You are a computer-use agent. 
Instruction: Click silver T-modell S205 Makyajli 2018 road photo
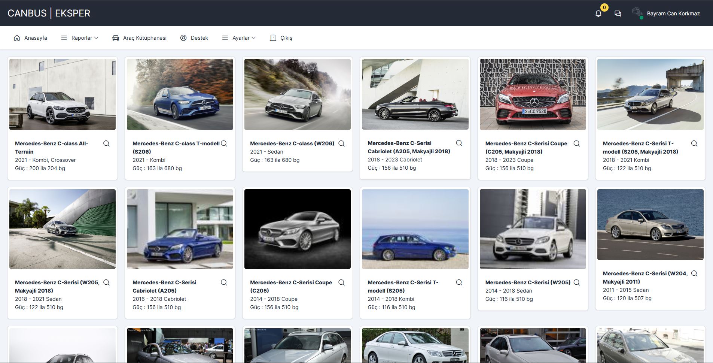pos(650,94)
